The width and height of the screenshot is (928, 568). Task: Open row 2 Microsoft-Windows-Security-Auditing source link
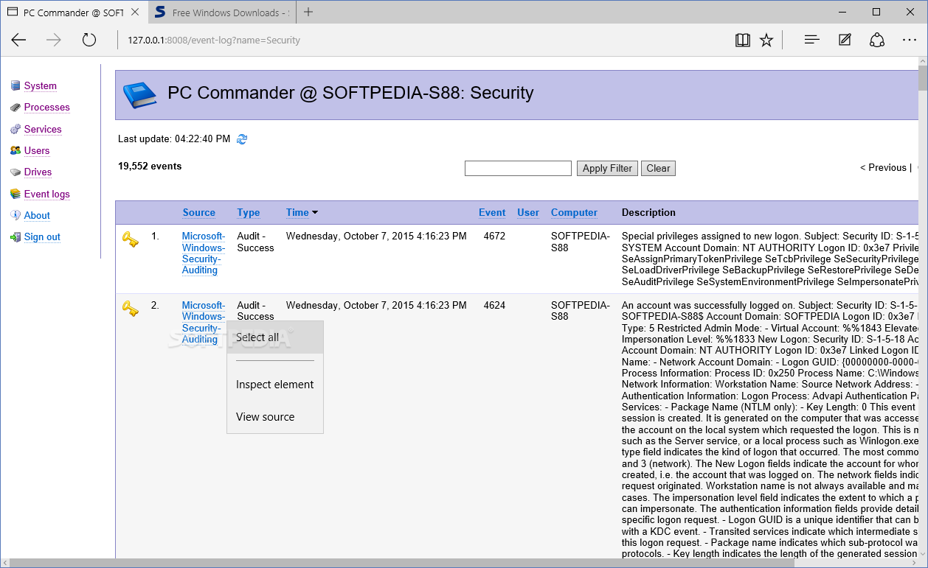pyautogui.click(x=204, y=323)
